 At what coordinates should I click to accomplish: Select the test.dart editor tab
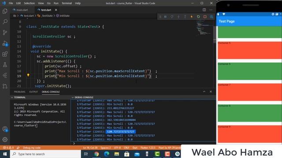tap(46, 10)
